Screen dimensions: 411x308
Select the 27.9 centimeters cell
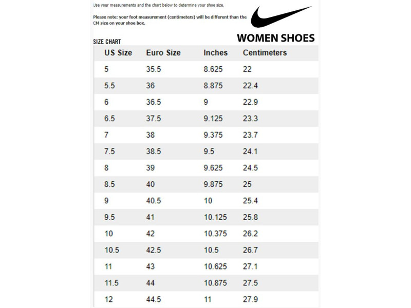[250, 299]
